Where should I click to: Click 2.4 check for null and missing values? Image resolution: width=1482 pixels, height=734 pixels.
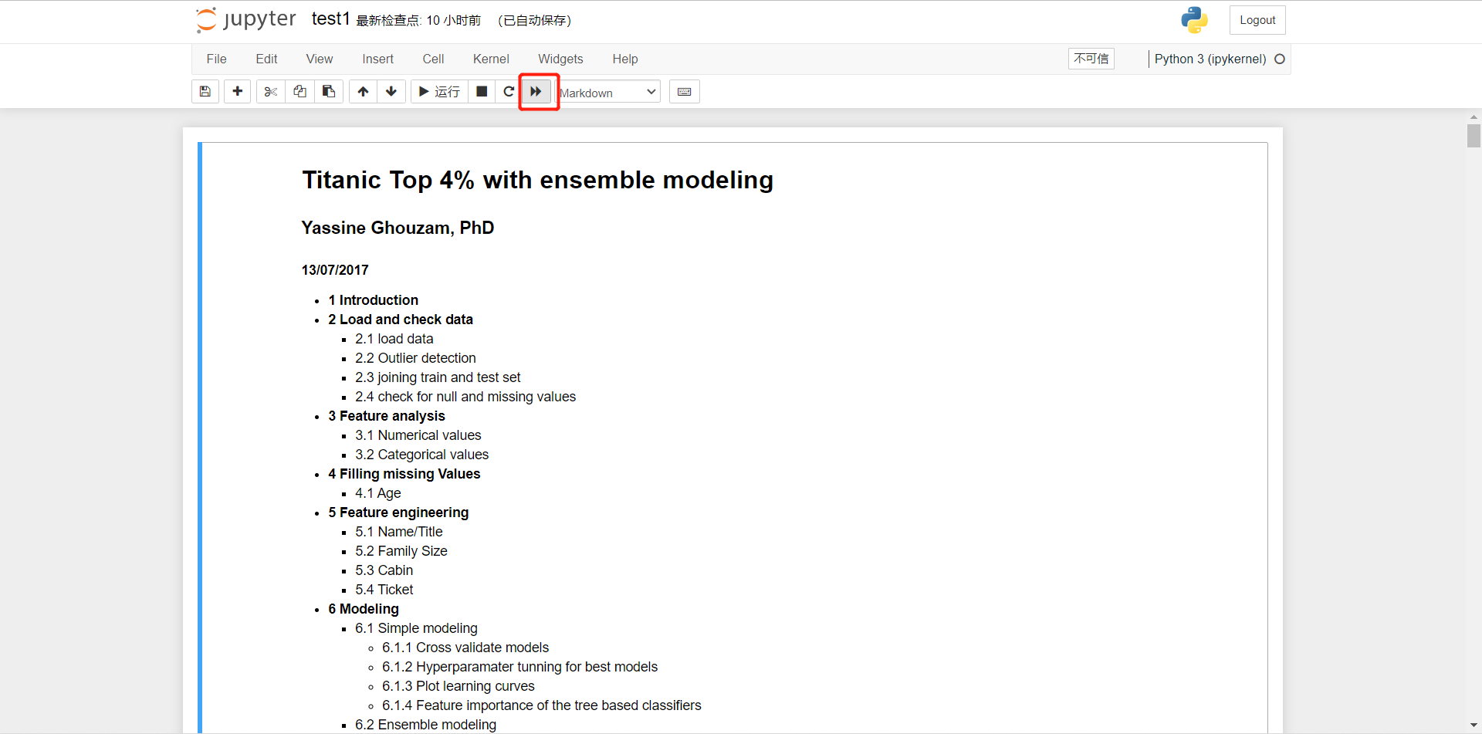tap(465, 397)
